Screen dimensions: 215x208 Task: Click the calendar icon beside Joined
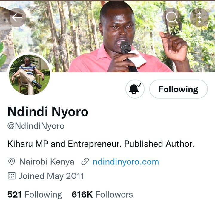tap(12, 176)
